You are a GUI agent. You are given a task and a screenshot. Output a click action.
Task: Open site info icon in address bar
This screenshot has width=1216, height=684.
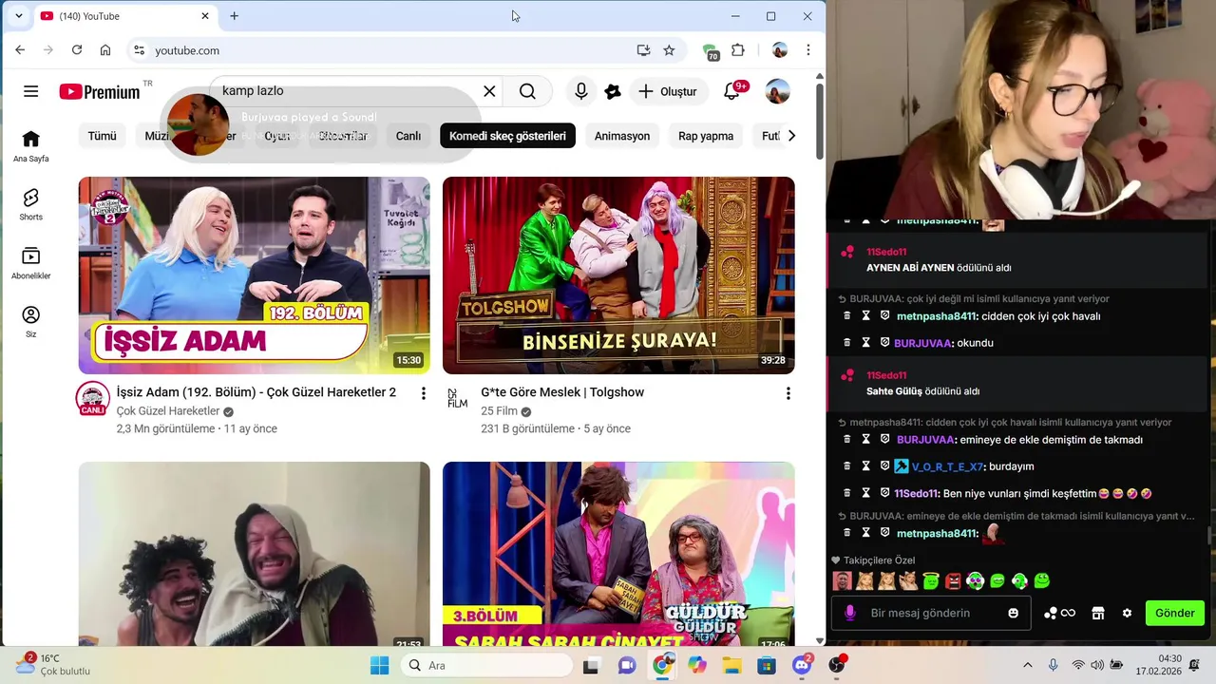[139, 50]
